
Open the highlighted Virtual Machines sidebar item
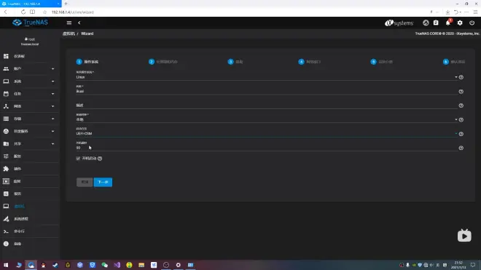20,206
